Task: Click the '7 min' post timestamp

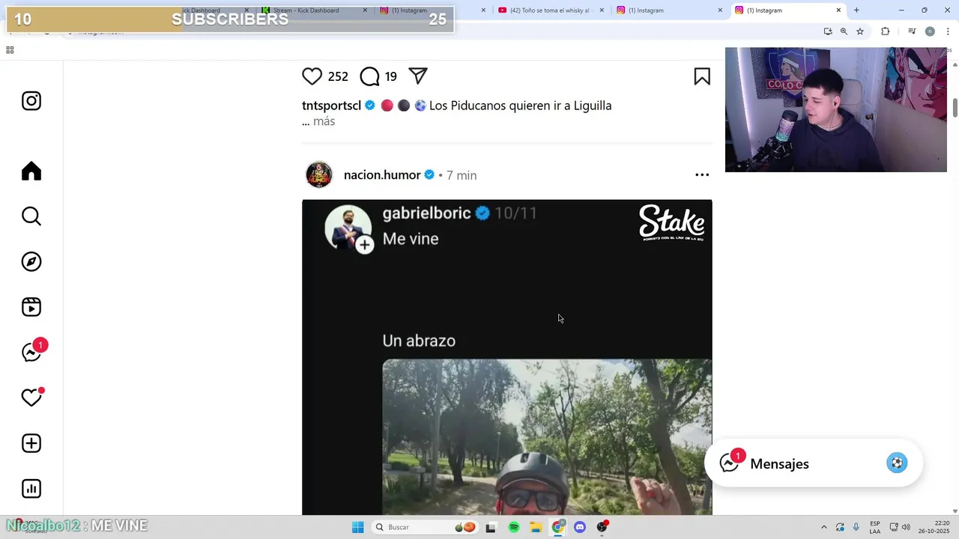Action: click(x=462, y=175)
